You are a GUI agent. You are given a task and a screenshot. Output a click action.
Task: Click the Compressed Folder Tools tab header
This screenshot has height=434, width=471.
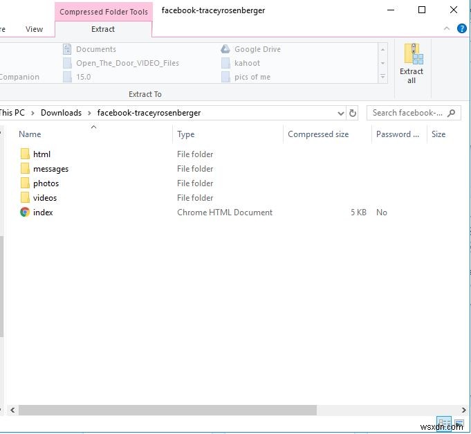(x=104, y=12)
